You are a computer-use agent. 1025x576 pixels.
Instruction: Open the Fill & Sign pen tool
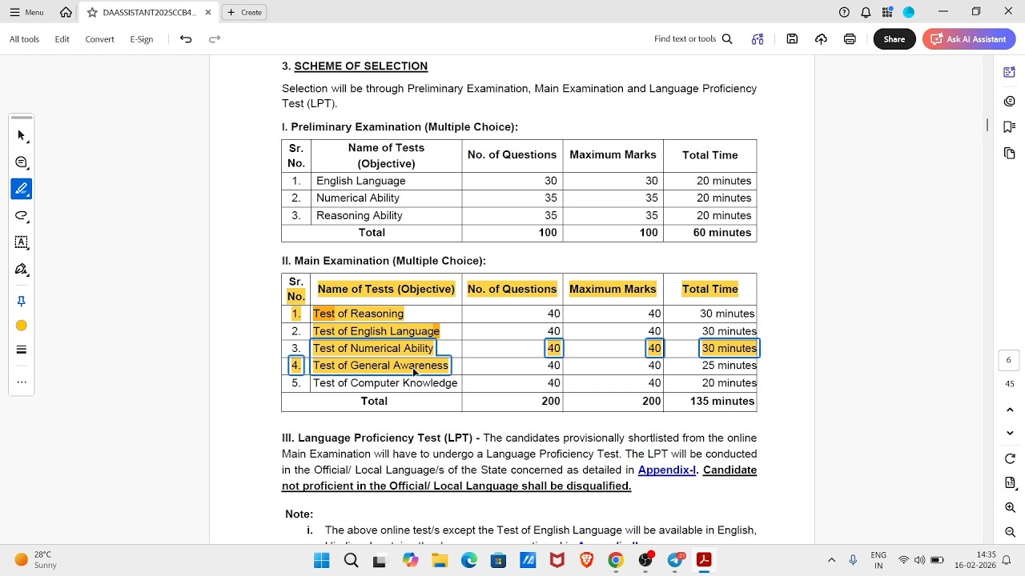22,270
